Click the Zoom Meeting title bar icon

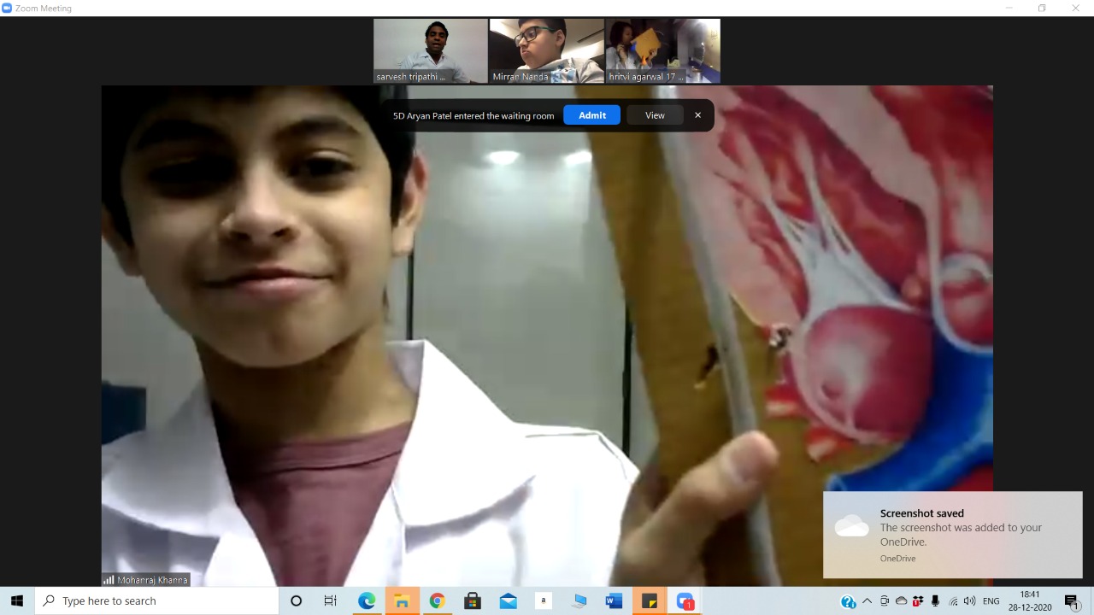[x=7, y=8]
